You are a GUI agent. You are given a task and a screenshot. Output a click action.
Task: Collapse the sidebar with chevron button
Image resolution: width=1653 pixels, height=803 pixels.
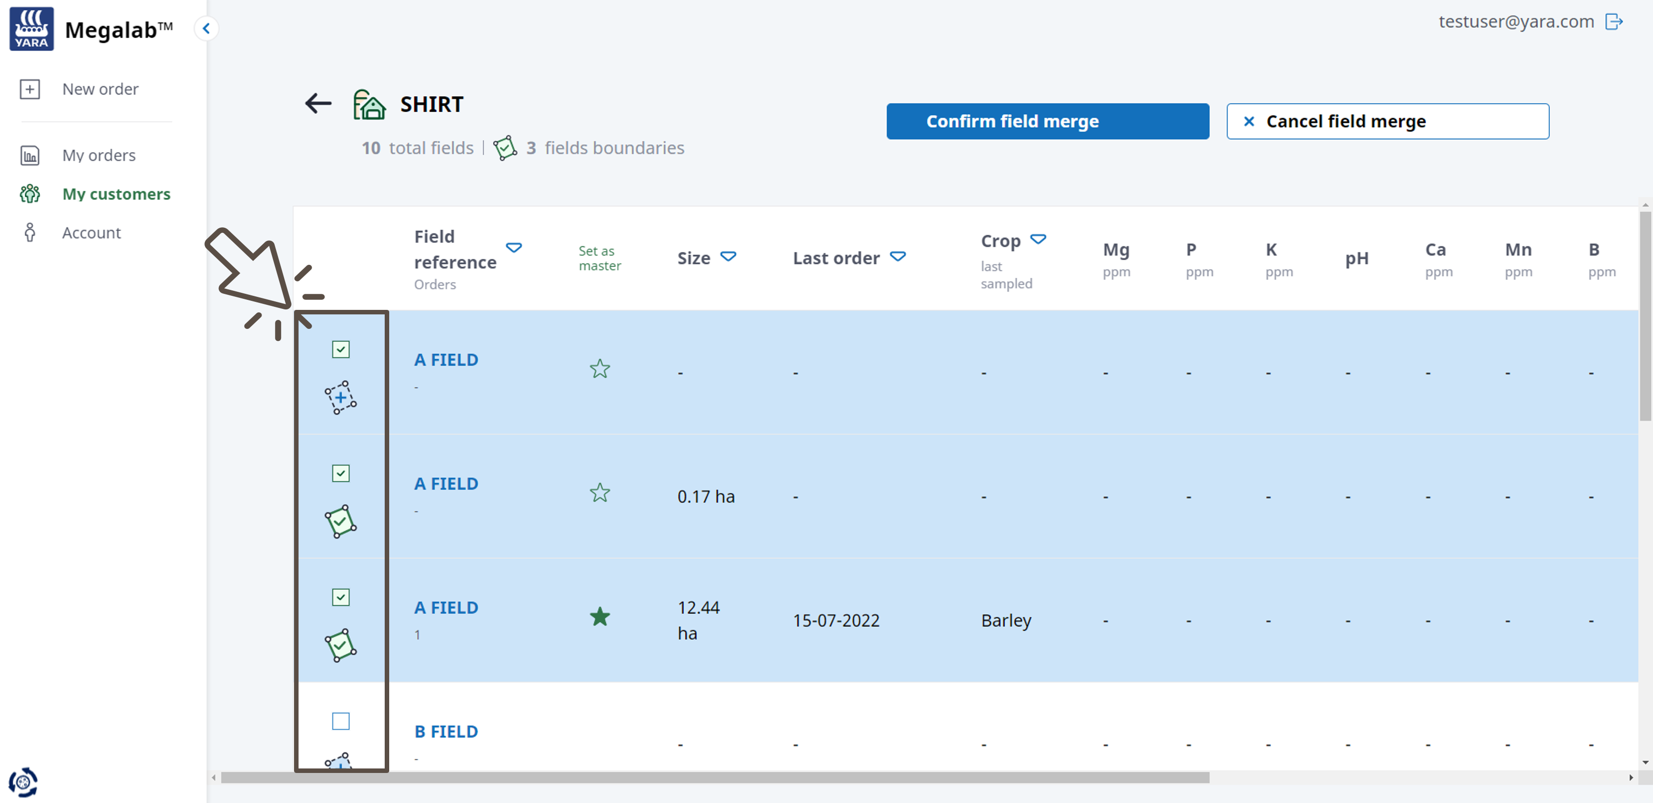[206, 28]
